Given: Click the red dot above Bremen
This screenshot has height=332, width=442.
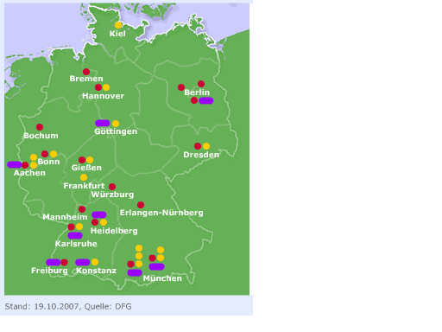Looking at the screenshot, I should (86, 72).
